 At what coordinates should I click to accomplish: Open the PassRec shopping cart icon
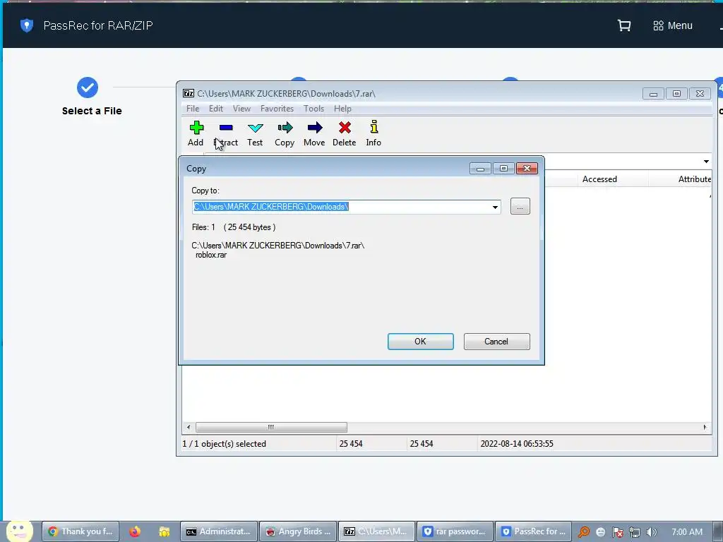click(x=624, y=25)
